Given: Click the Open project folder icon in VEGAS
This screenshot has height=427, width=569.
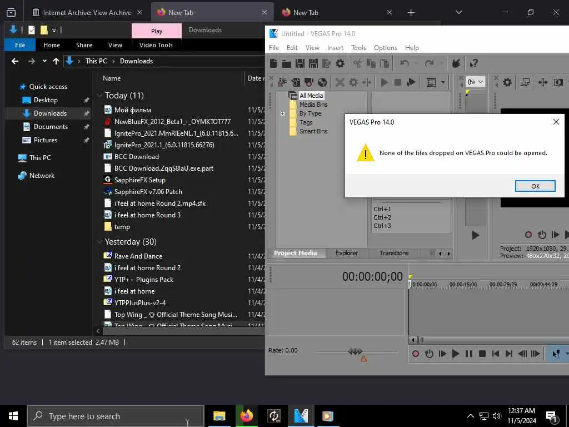Looking at the screenshot, I should pos(287,63).
